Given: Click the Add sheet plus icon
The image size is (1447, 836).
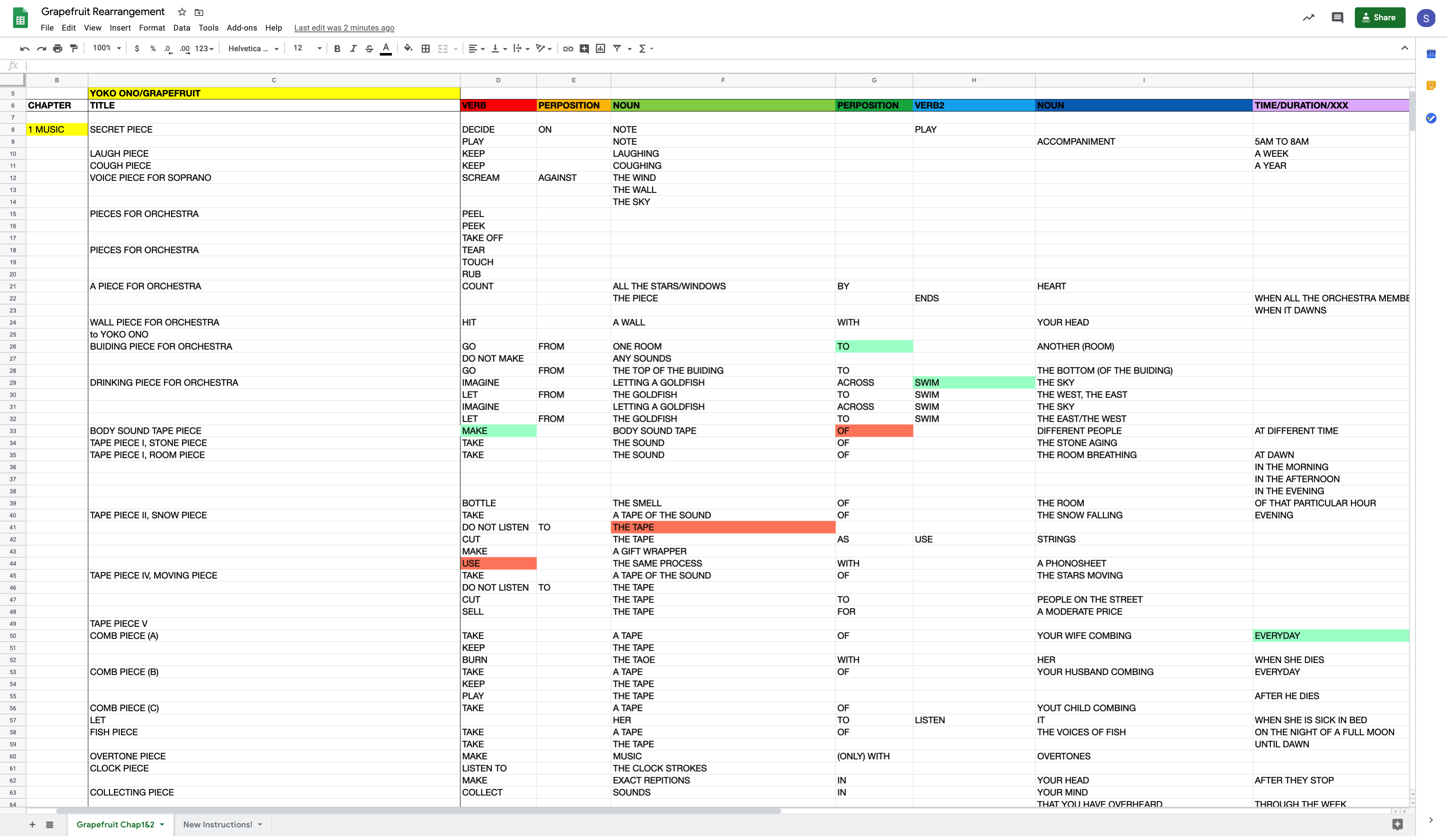Looking at the screenshot, I should (32, 824).
